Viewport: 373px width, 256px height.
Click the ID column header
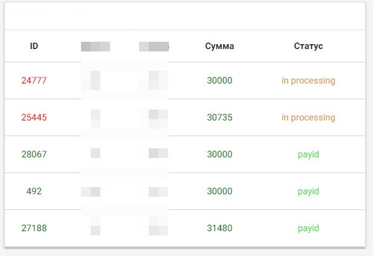(34, 46)
